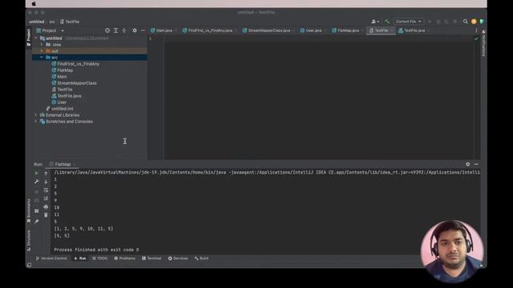Clear console with trash icon
The width and height of the screenshot is (513, 288).
(x=46, y=215)
